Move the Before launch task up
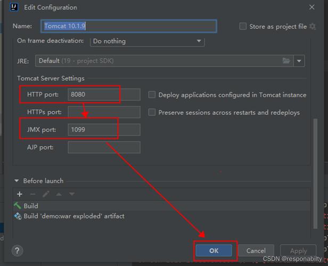The width and height of the screenshot is (328, 266). pos(59,194)
